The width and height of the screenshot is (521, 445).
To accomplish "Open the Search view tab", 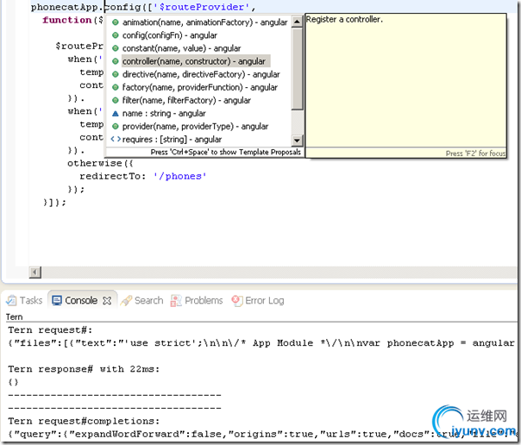I will (x=141, y=300).
